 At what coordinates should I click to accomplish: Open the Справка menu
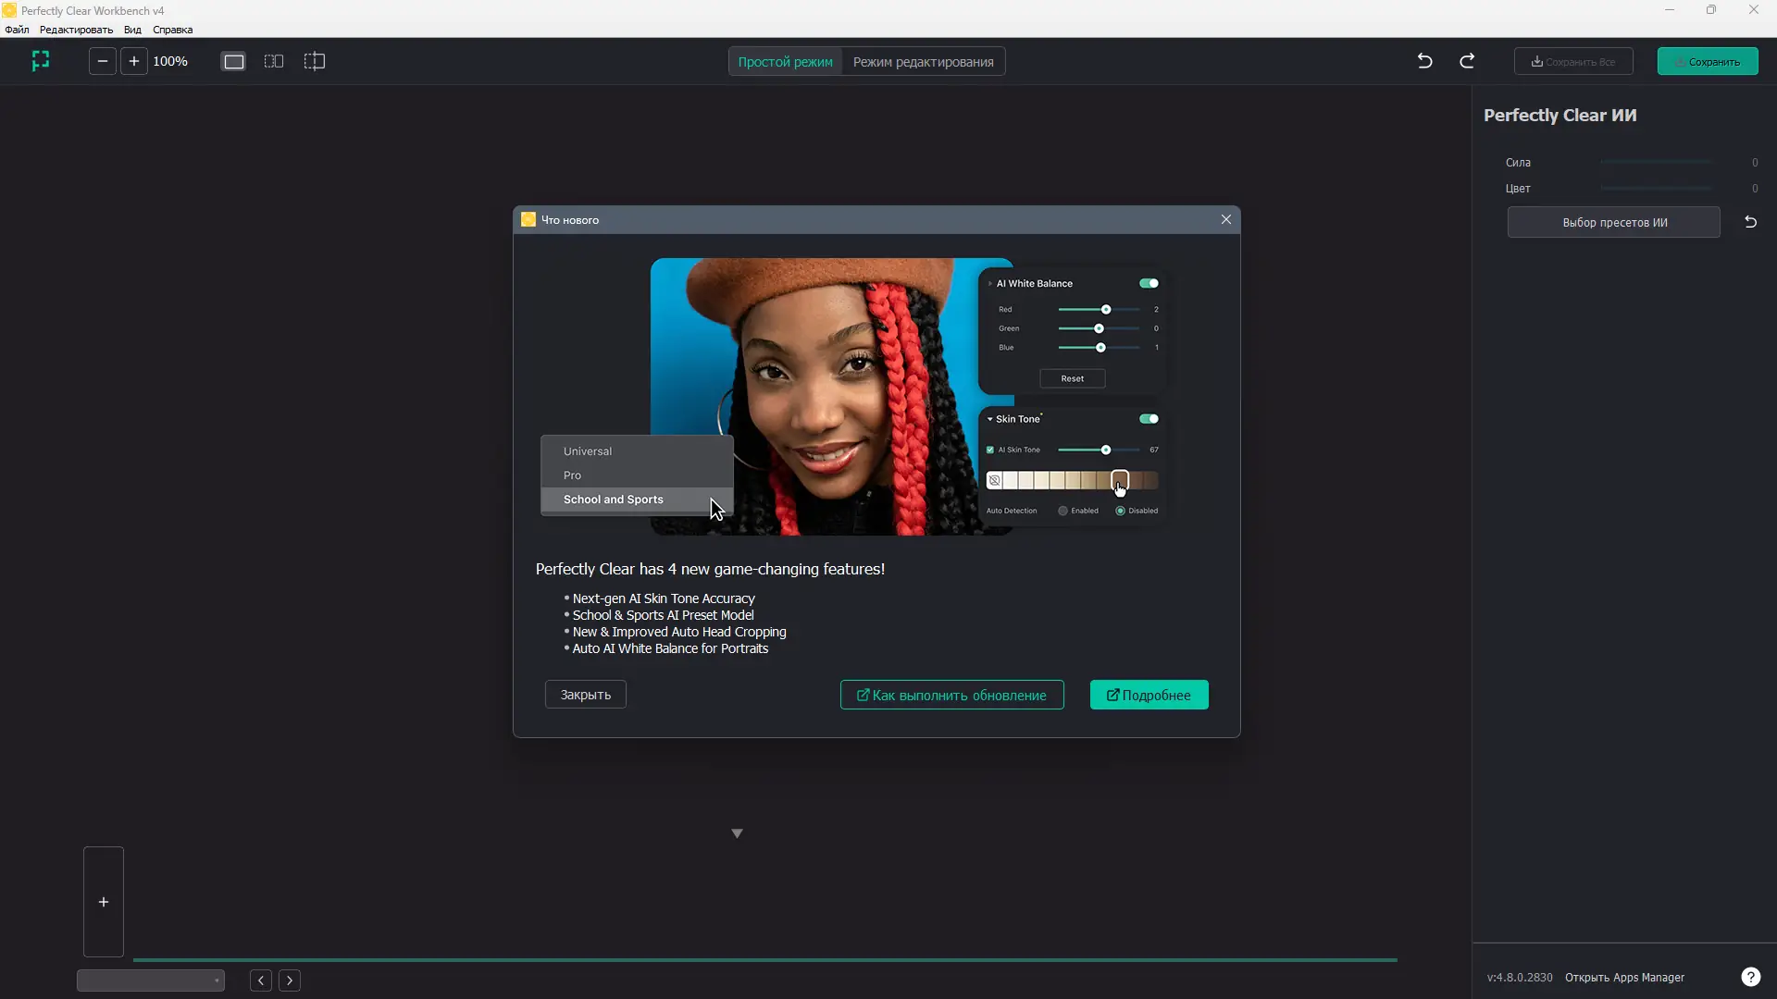[172, 30]
